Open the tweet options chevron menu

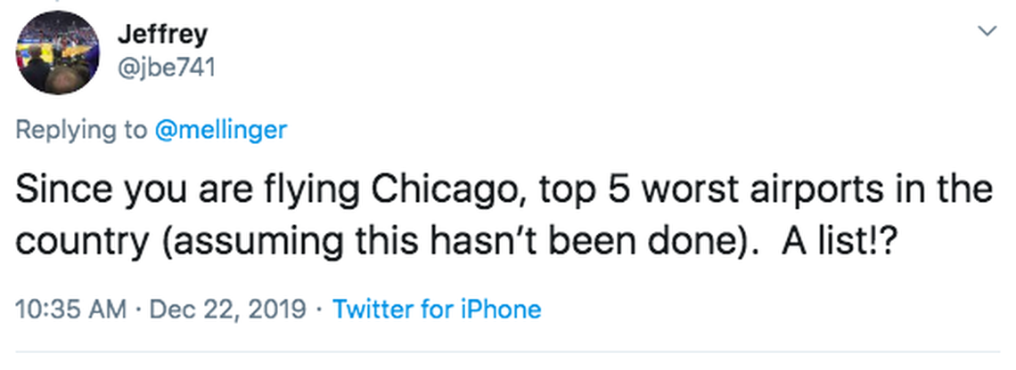pyautogui.click(x=987, y=32)
